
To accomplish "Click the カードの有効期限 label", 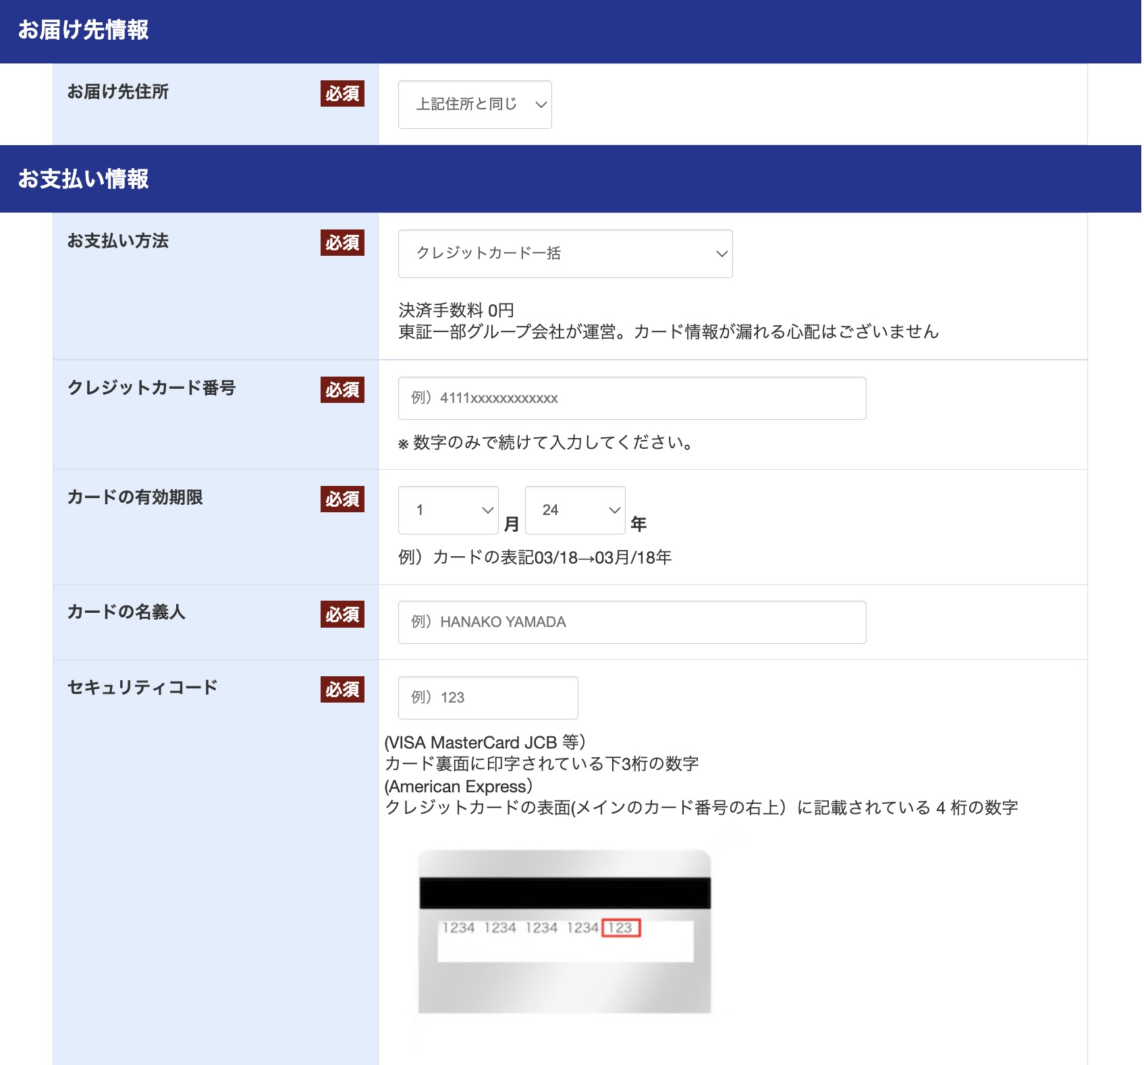I will click(134, 497).
